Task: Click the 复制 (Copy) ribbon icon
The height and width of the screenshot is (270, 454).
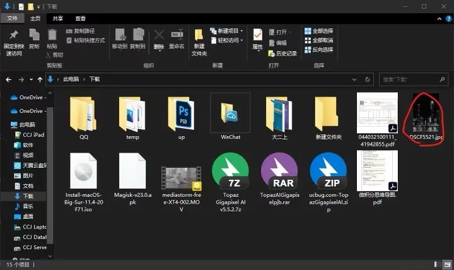Action: pos(34,35)
